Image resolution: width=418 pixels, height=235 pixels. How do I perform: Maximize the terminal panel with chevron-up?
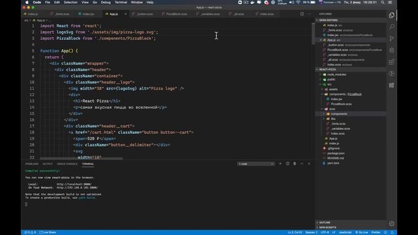pyautogui.click(x=302, y=164)
